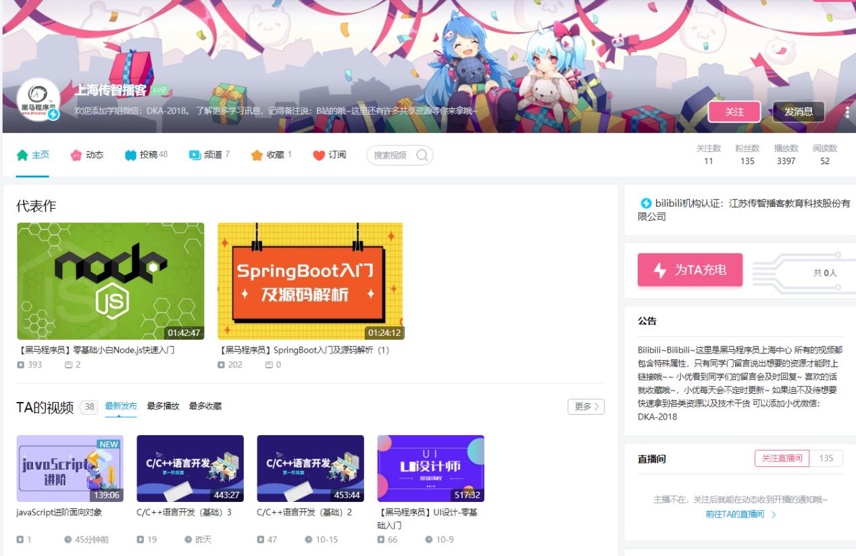Click the play icon beside count 47
This screenshot has height=556, width=856.
[x=261, y=539]
